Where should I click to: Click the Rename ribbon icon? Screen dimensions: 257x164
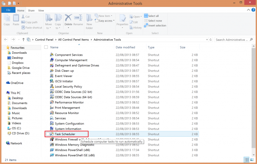tap(78, 18)
